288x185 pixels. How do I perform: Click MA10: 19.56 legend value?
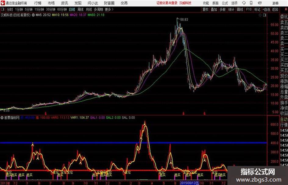point(60,15)
